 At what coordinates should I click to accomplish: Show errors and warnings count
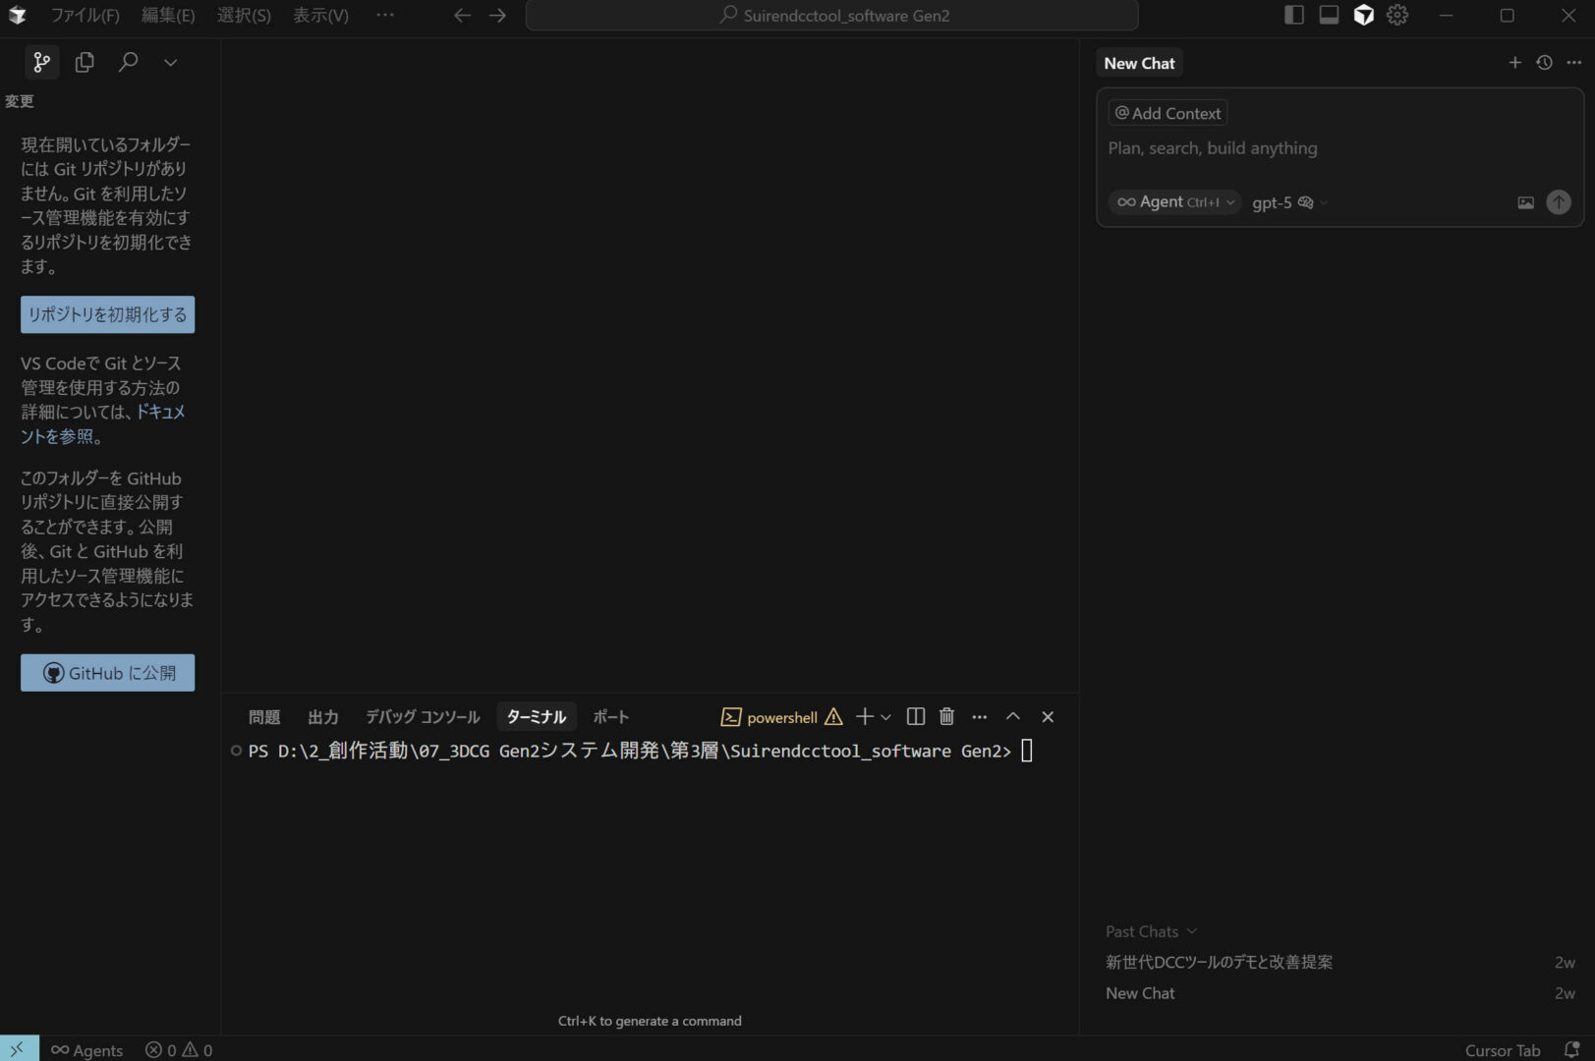pyautogui.click(x=179, y=1049)
